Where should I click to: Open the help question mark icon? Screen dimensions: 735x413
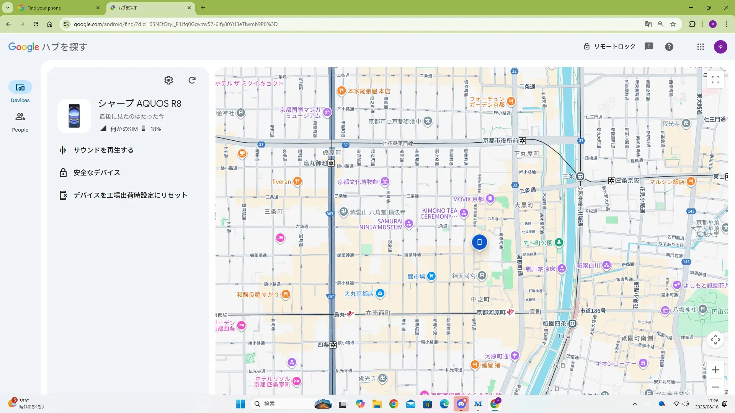[669, 47]
